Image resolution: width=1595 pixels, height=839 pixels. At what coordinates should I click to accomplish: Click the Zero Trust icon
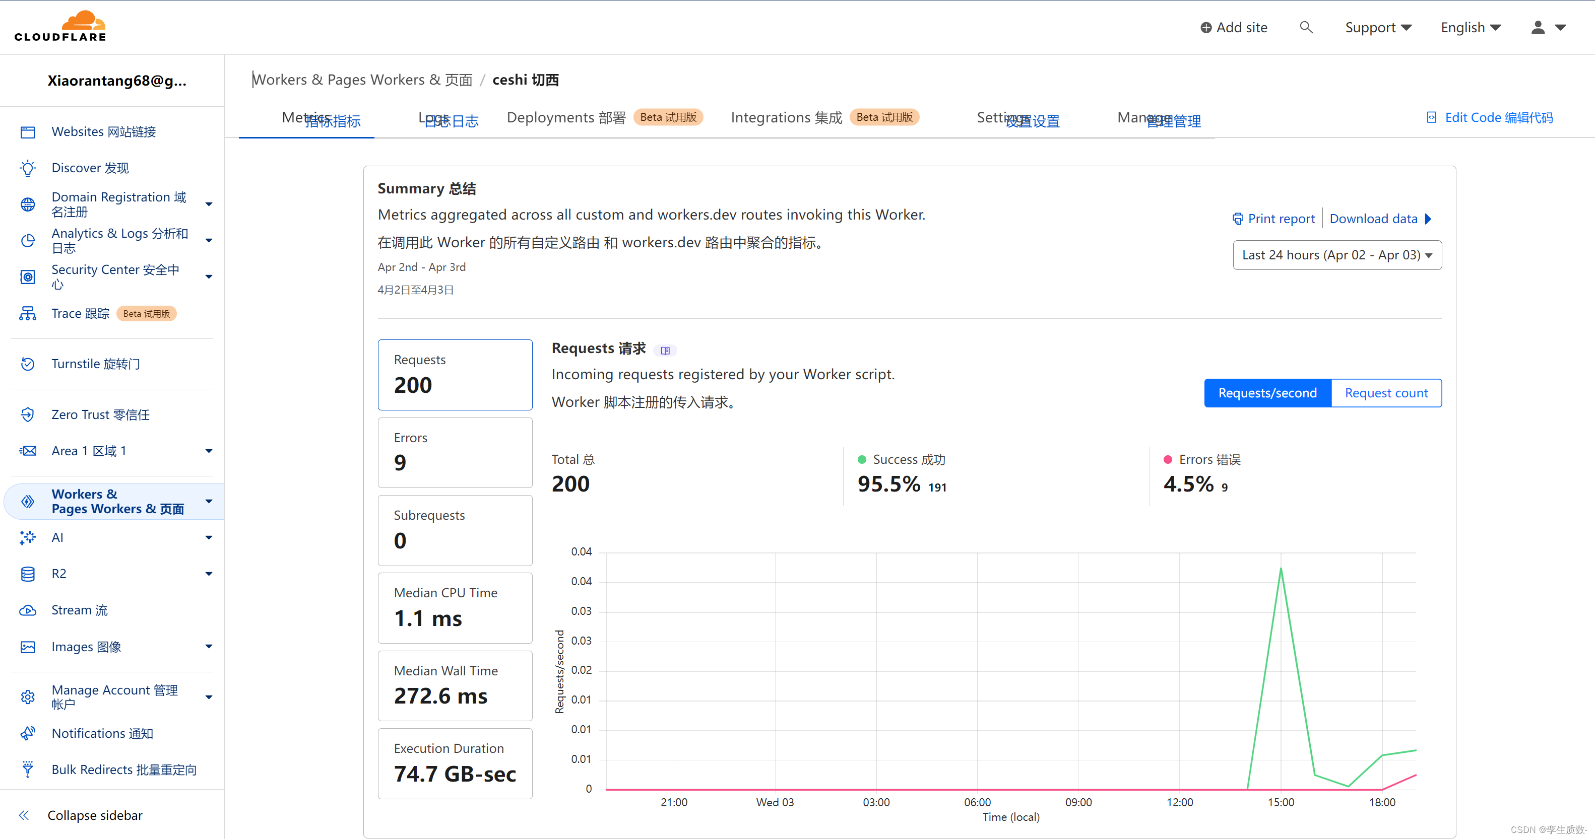27,414
